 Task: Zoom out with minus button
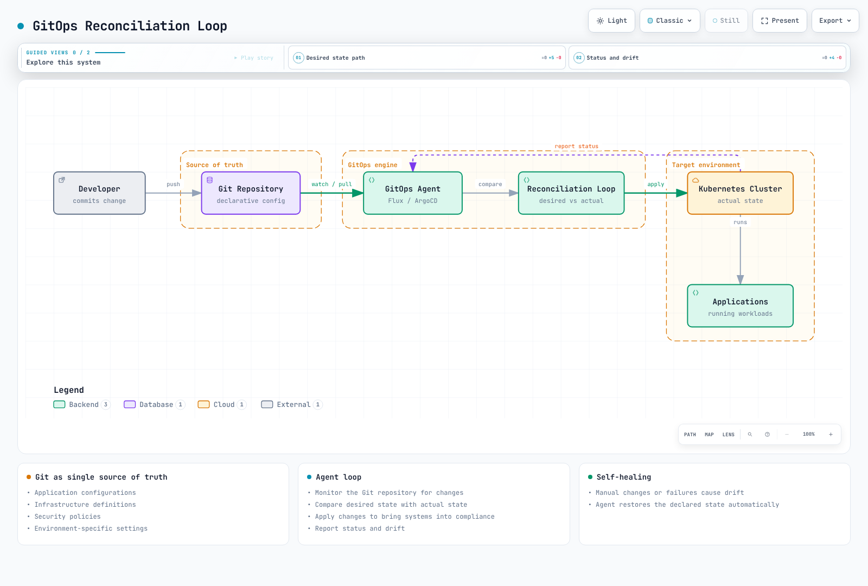coord(787,435)
